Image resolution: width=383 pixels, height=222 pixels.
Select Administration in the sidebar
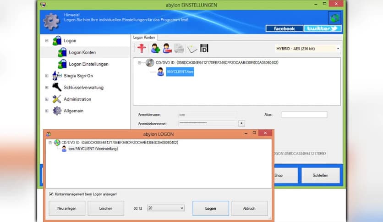(x=77, y=99)
